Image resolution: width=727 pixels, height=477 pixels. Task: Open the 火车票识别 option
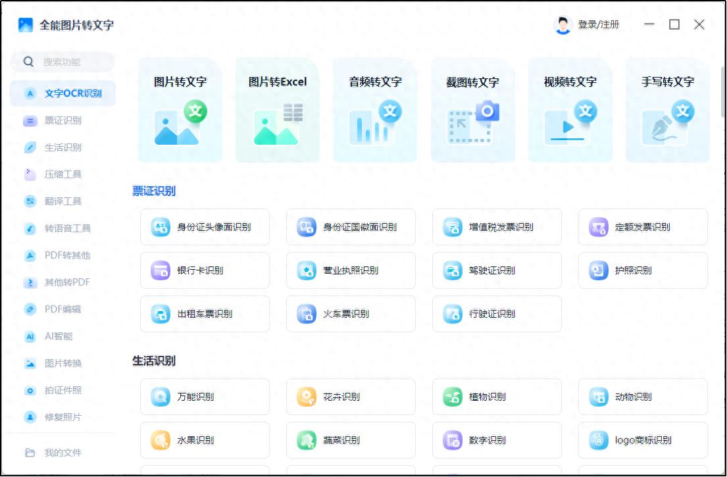point(351,314)
